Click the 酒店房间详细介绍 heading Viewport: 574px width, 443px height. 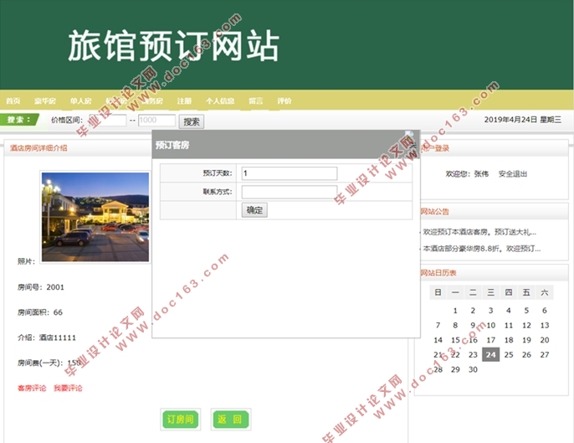[x=38, y=148]
